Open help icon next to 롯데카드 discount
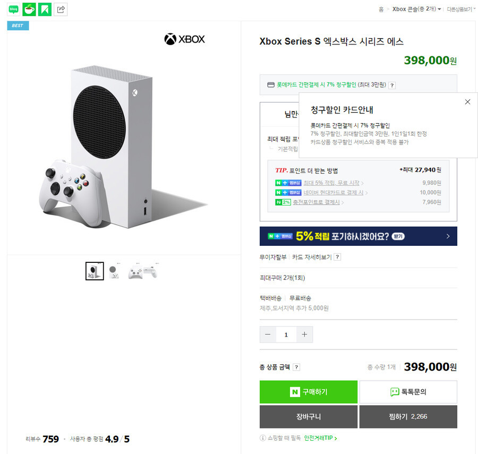This screenshot has width=478, height=454. coord(392,85)
